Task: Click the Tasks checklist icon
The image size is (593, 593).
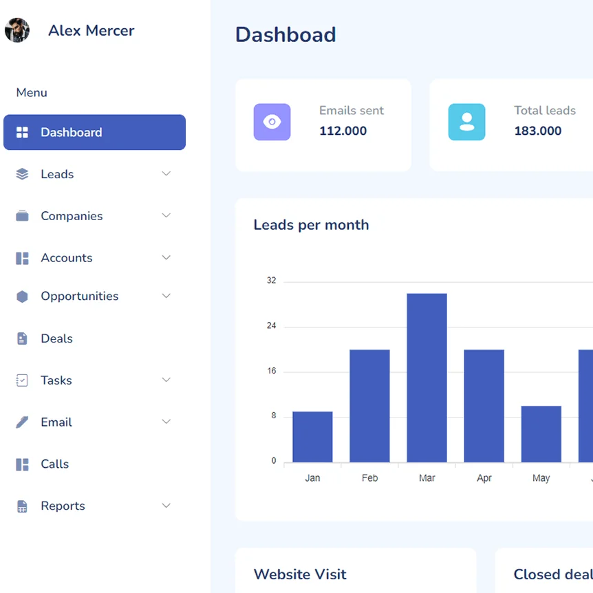Action: (21, 380)
